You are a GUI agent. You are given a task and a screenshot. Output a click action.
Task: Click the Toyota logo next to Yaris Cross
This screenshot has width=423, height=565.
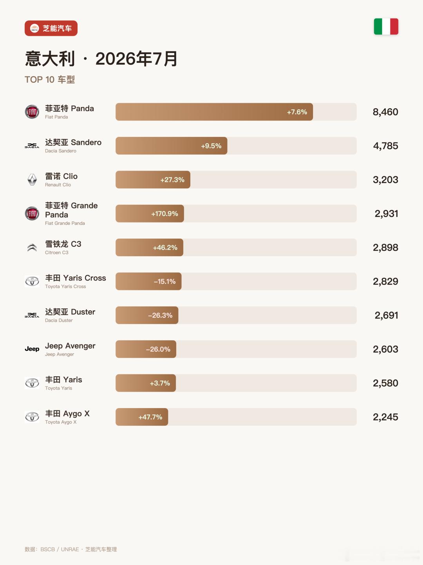click(32, 281)
